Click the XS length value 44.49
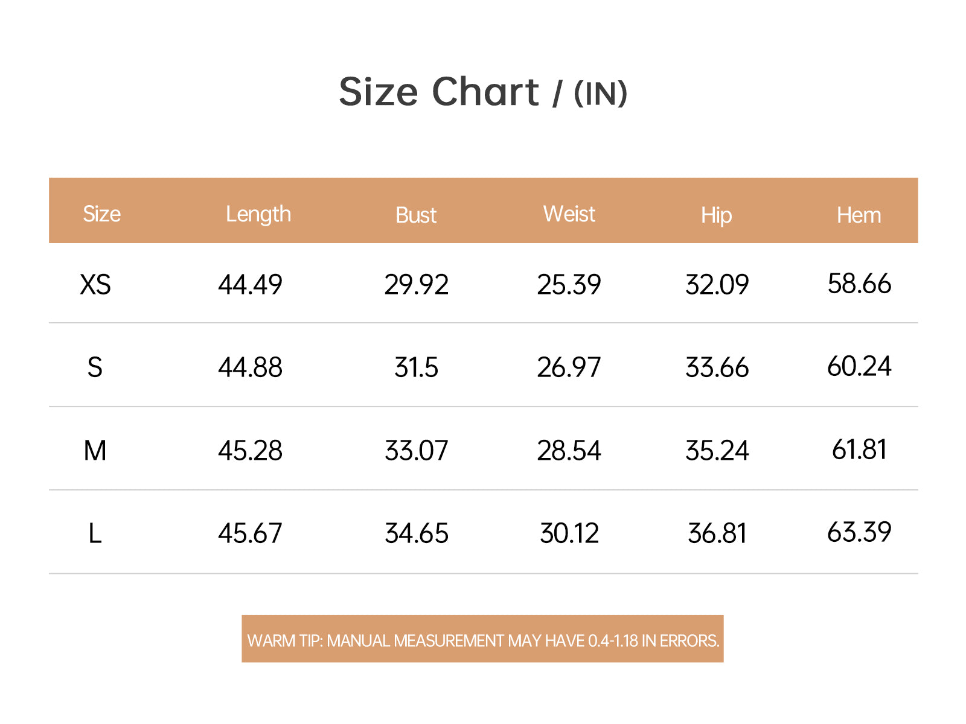 250,284
